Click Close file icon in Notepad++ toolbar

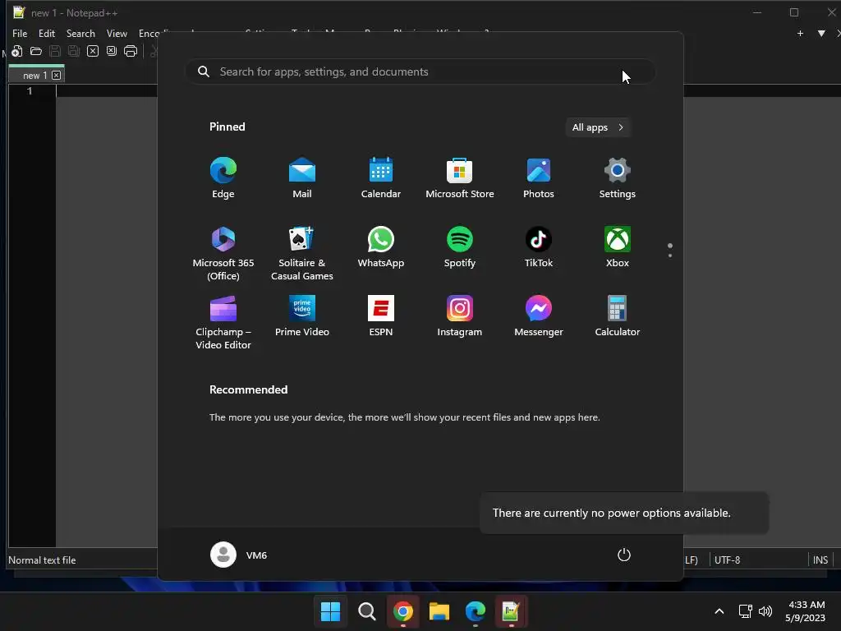point(93,52)
